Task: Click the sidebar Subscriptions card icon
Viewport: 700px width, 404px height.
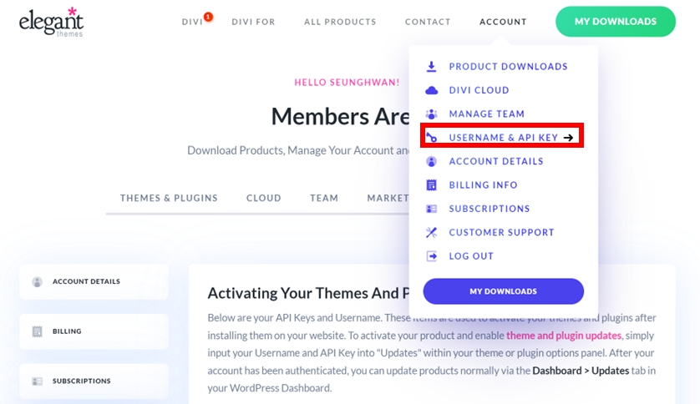Action: (x=37, y=381)
